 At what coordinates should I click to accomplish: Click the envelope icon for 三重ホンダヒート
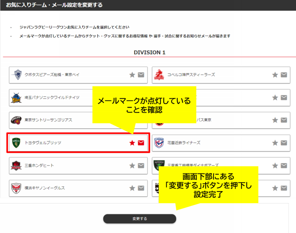pyautogui.click(x=141, y=166)
